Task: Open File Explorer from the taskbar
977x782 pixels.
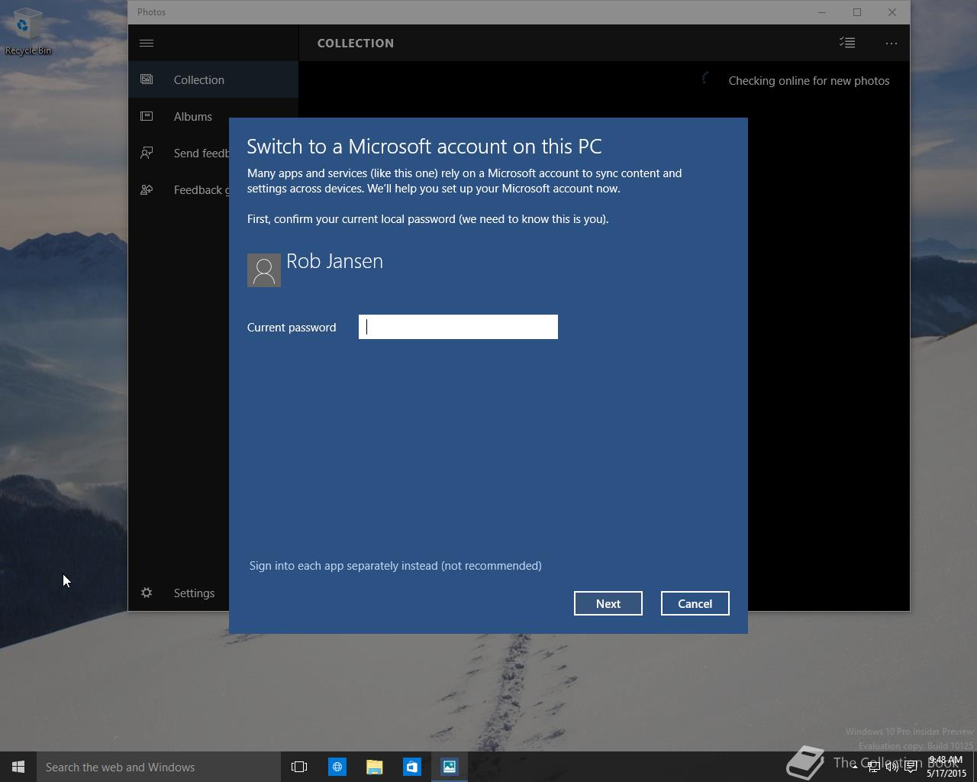Action: click(x=374, y=767)
